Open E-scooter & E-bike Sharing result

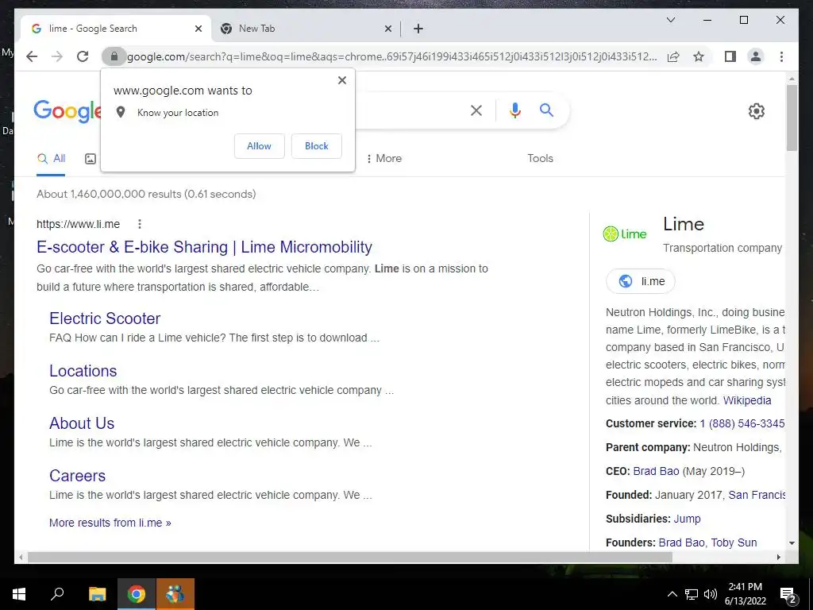[x=204, y=247]
